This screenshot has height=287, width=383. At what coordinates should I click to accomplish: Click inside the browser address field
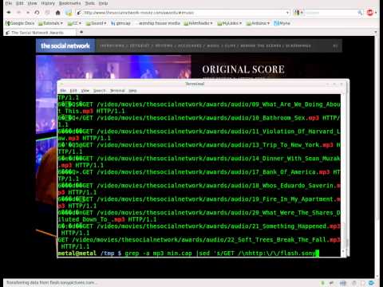[x=184, y=13]
